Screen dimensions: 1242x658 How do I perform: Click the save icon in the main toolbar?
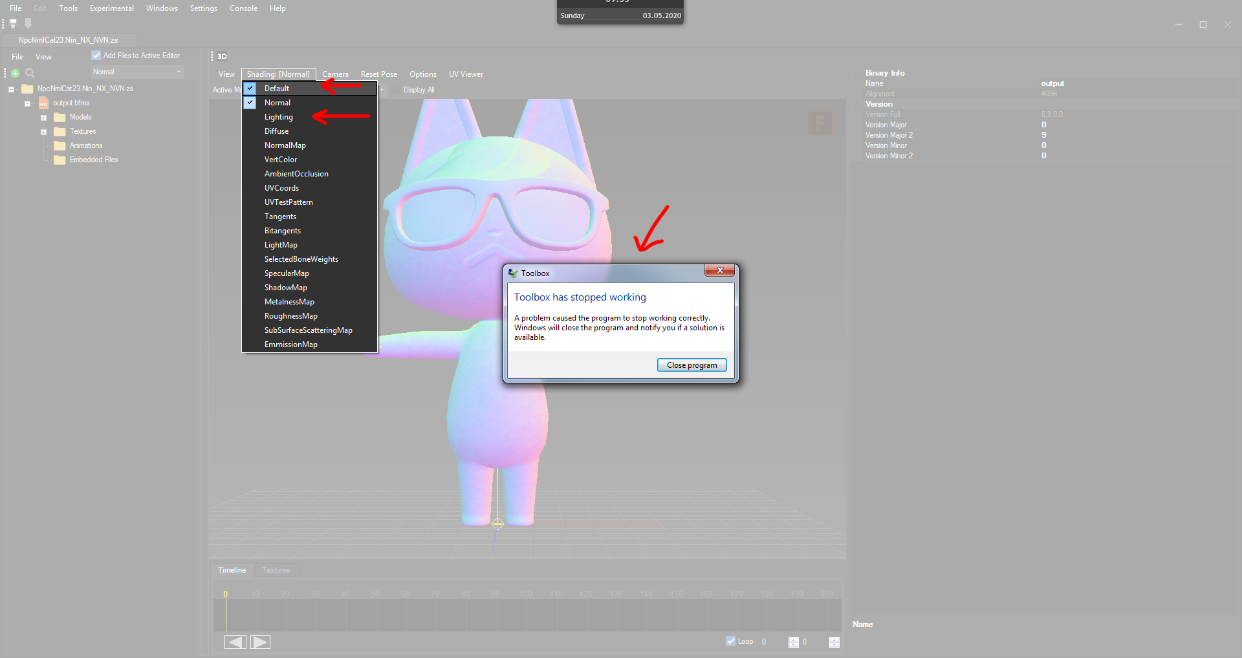click(x=14, y=23)
